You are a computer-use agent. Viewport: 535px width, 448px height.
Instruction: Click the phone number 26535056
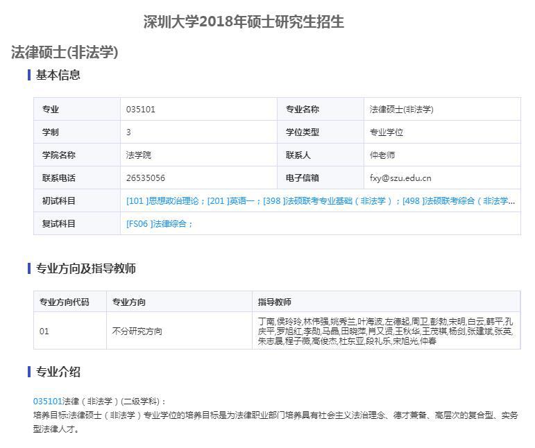point(146,178)
